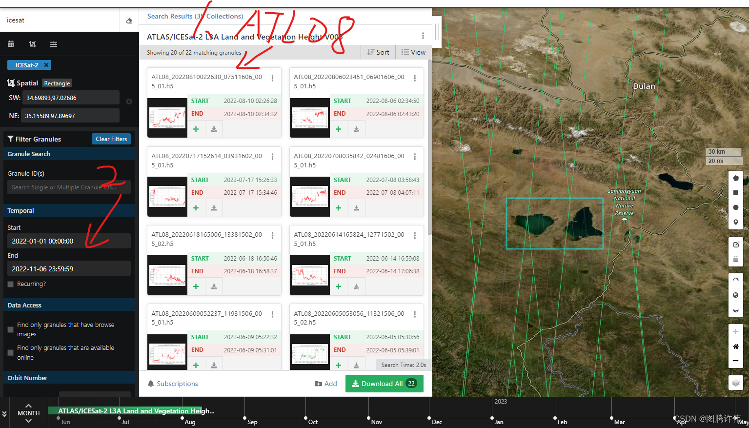The width and height of the screenshot is (749, 428).
Task: Edit the drawn shape on map
Action: click(x=736, y=245)
